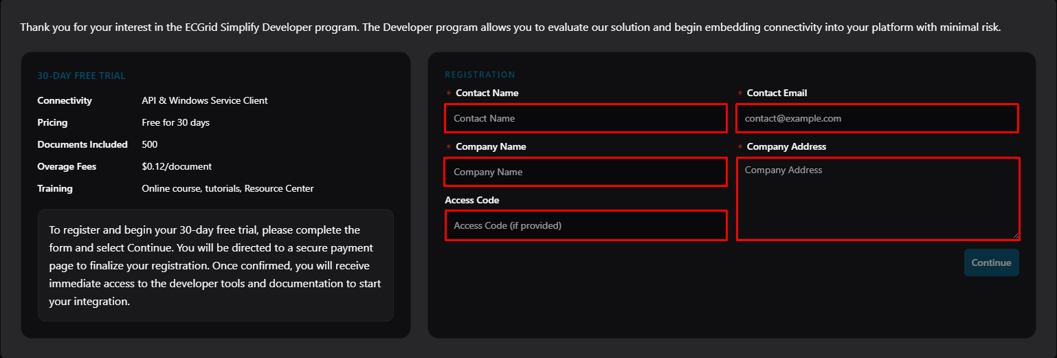Select the Company Name text box
The height and width of the screenshot is (358, 1057).
(x=586, y=172)
